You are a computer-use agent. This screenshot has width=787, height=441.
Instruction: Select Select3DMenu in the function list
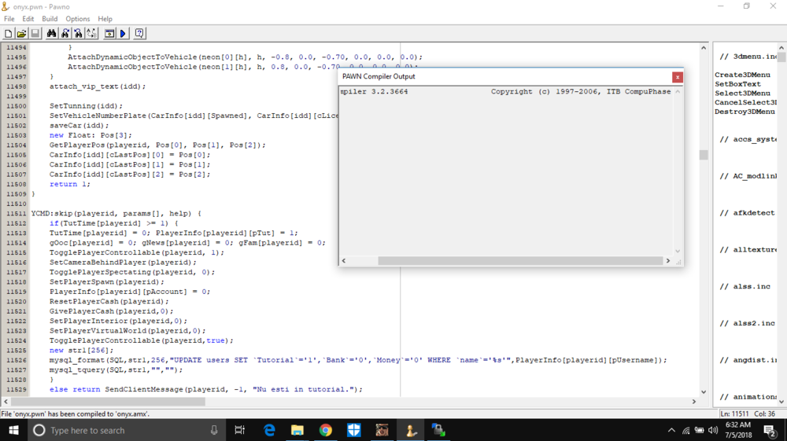click(742, 94)
